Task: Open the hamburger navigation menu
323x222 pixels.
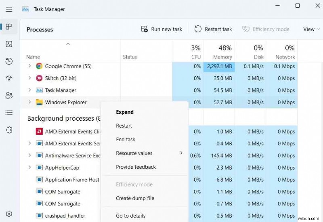Action: (9, 9)
